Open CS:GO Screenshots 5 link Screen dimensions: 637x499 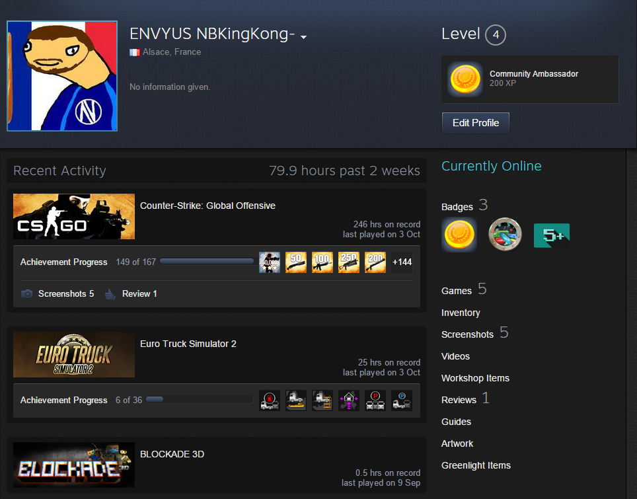point(66,294)
